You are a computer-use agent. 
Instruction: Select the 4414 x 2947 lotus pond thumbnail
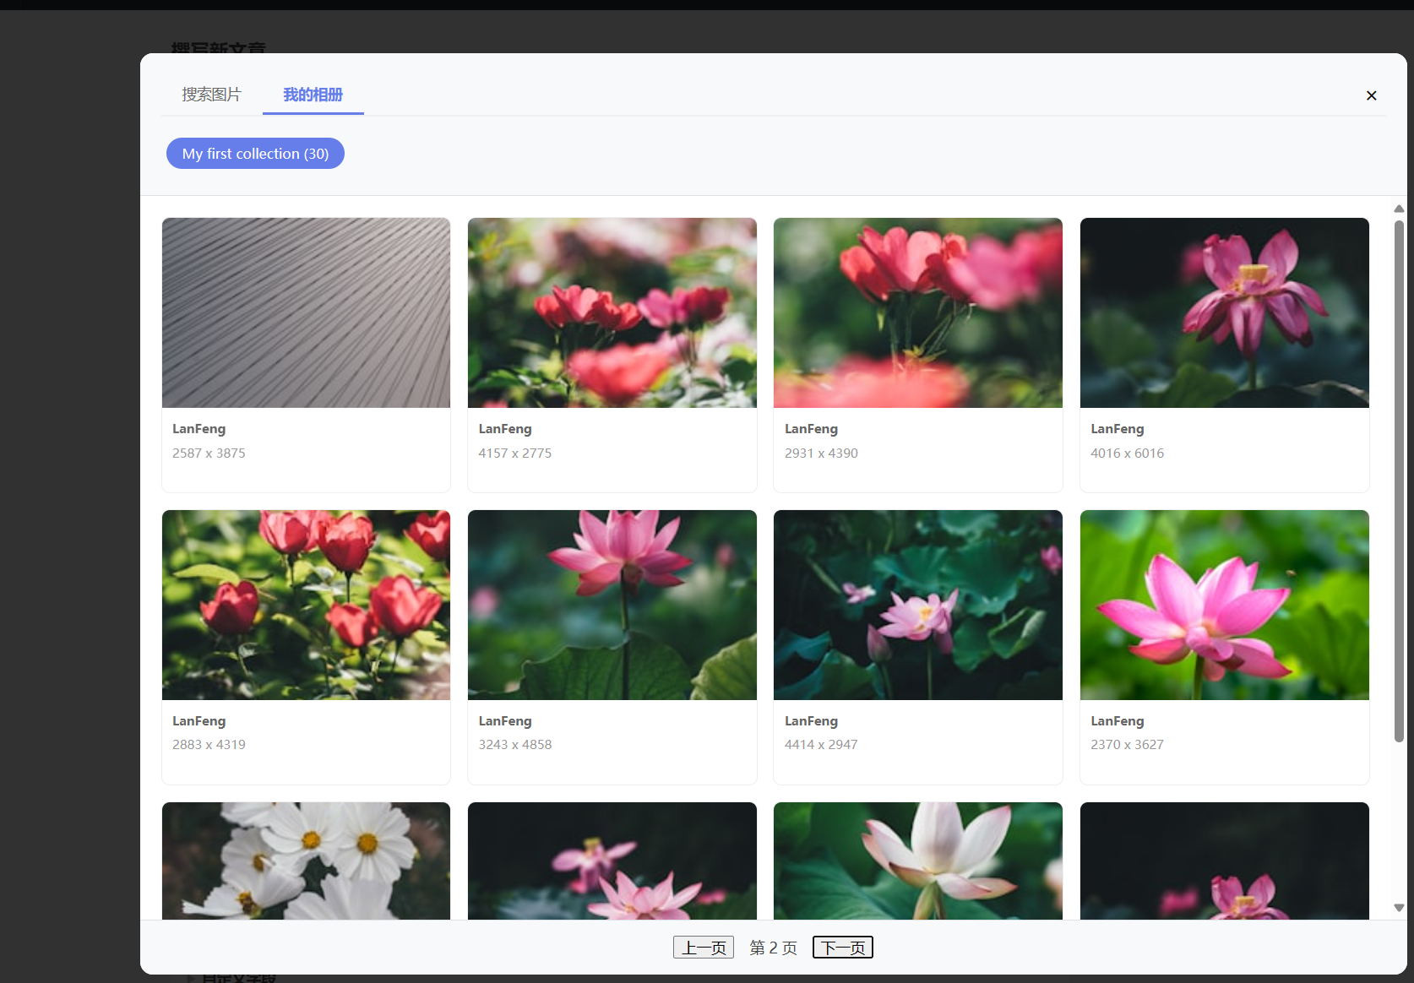(917, 605)
